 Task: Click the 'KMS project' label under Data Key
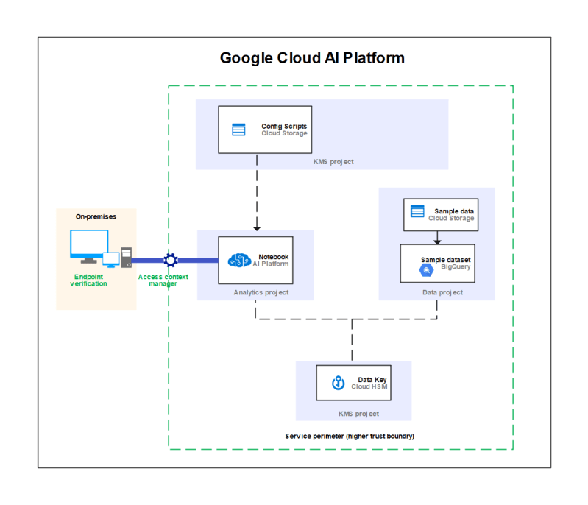(358, 414)
